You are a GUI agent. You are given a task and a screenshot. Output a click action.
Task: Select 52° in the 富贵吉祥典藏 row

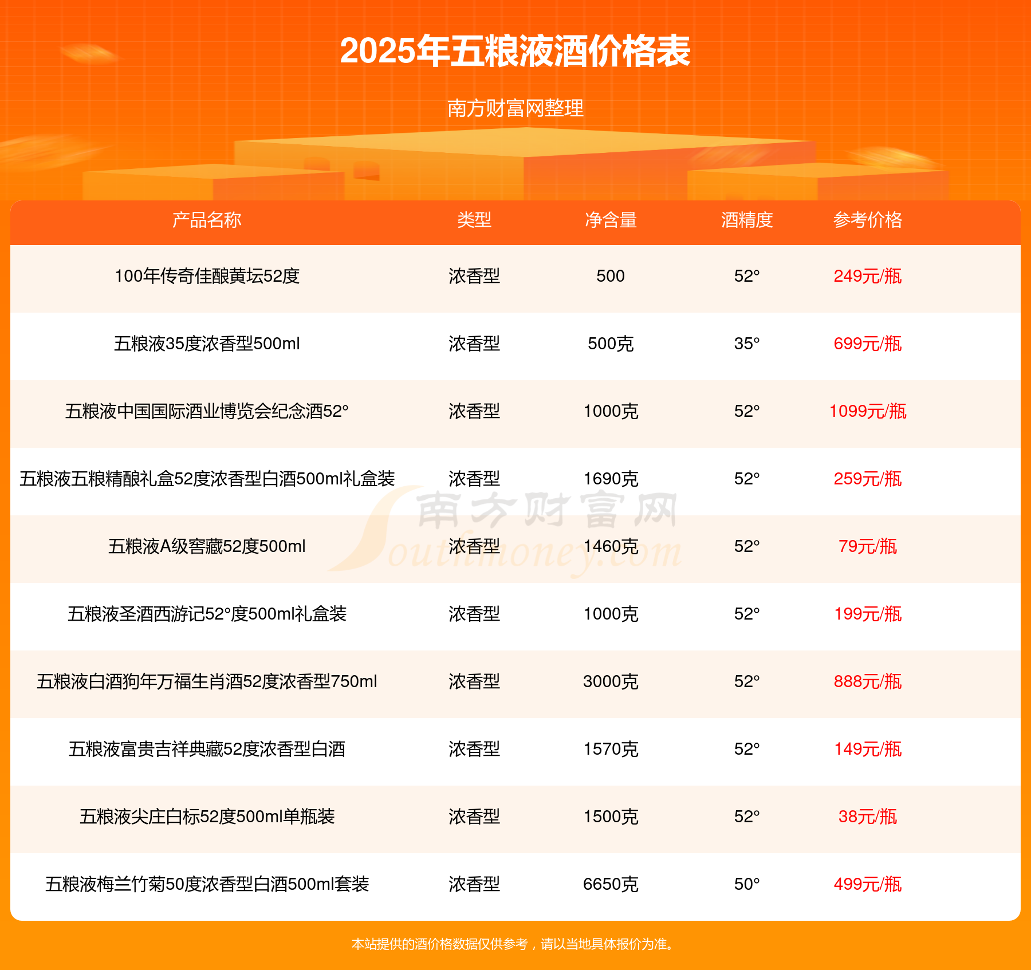click(x=747, y=749)
